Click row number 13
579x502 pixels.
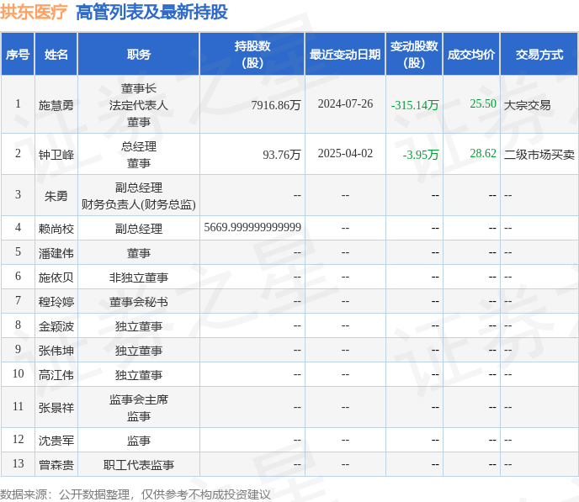click(x=19, y=463)
